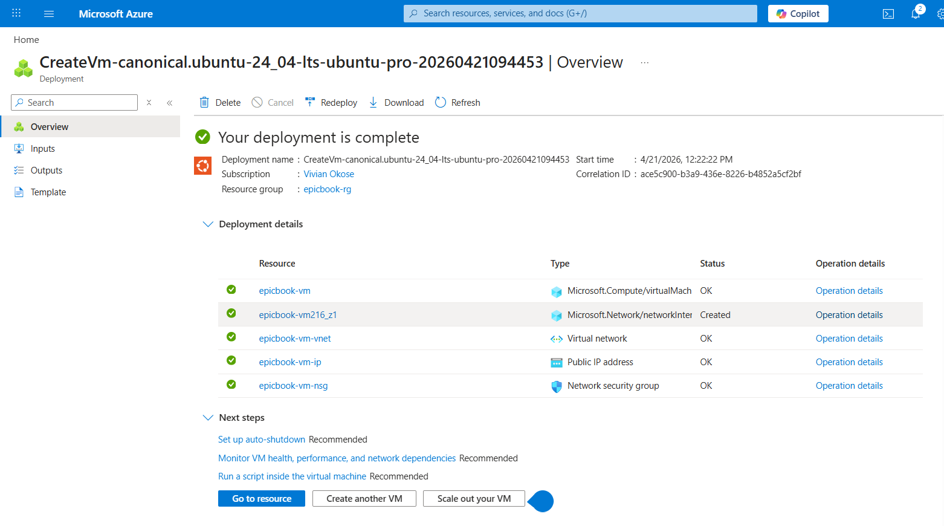Open the epicbook-vm resource link
944x526 pixels.
[285, 291]
